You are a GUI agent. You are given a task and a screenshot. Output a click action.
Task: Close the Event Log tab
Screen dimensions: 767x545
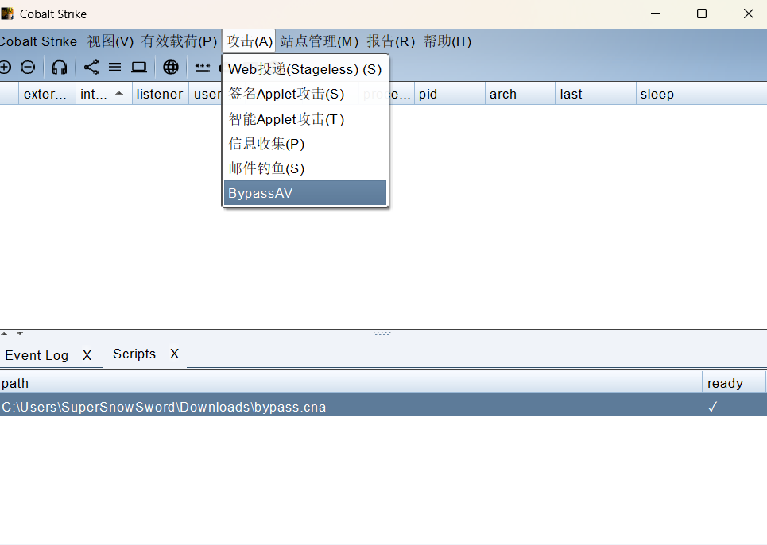[87, 355]
